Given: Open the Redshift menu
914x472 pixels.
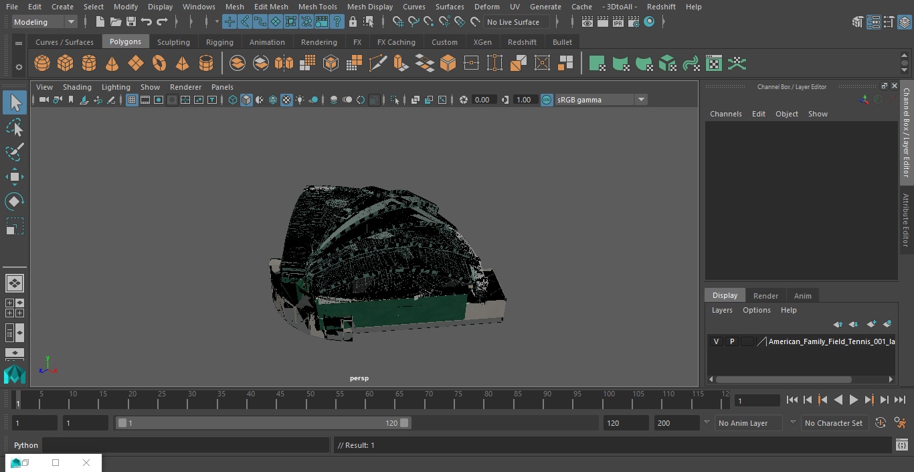Looking at the screenshot, I should pos(661,7).
